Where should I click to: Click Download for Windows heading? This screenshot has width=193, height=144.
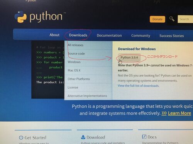pos(137,49)
